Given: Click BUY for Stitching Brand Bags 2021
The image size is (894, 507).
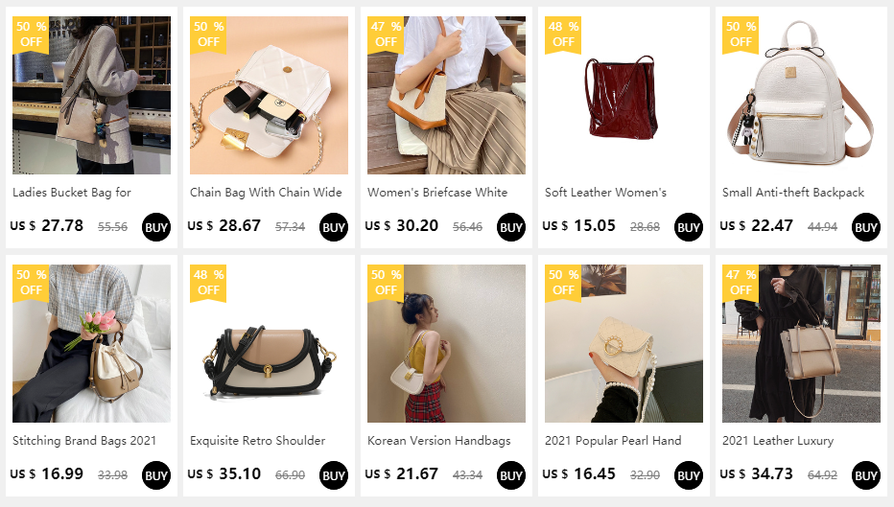Looking at the screenshot, I should pos(156,475).
